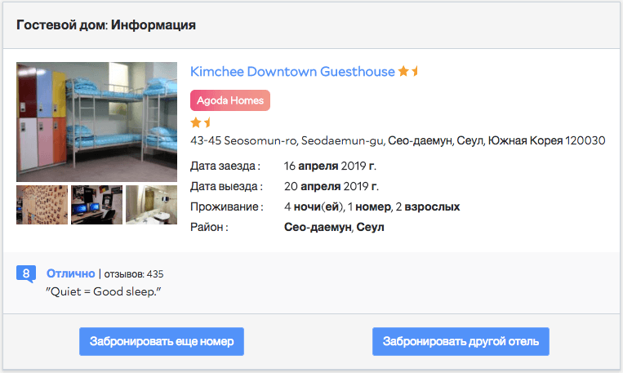Open the bathroom sinks thumbnail
The image size is (623, 373).
(151, 205)
